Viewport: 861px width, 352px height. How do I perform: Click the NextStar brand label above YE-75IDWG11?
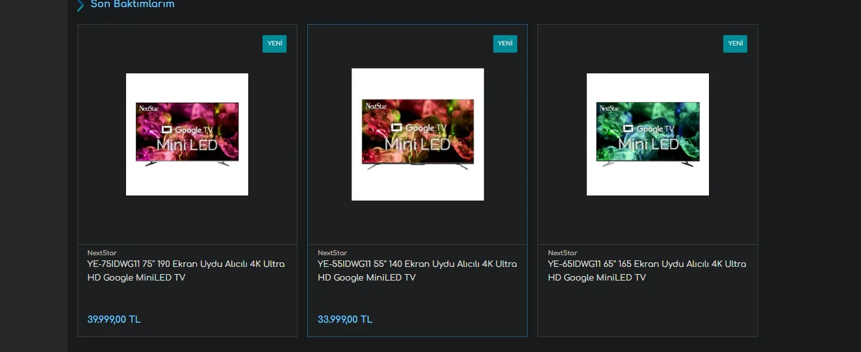click(102, 253)
